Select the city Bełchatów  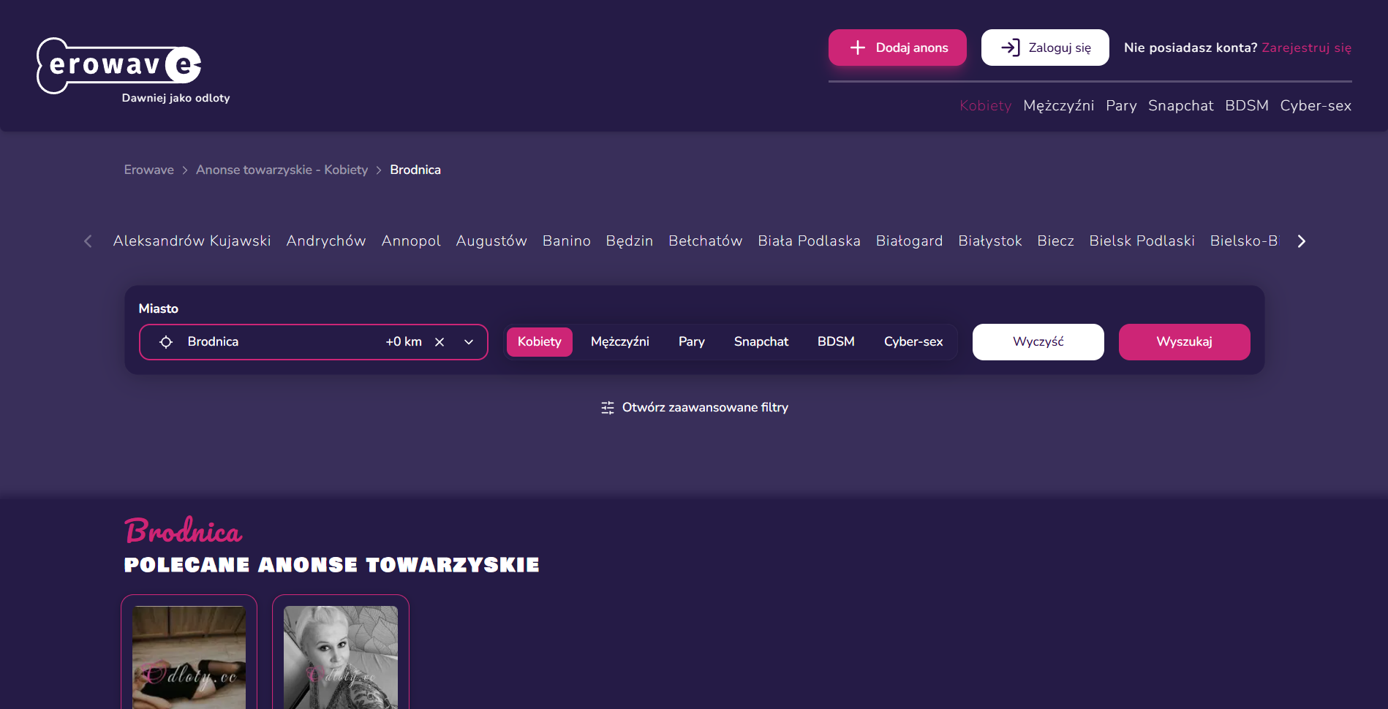click(x=706, y=241)
